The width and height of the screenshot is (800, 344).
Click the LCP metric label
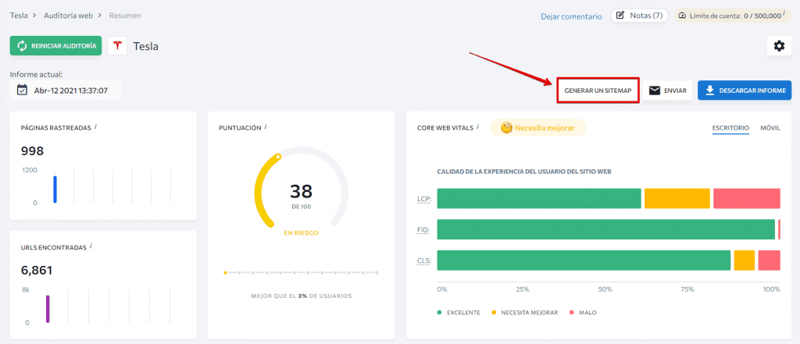[424, 199]
